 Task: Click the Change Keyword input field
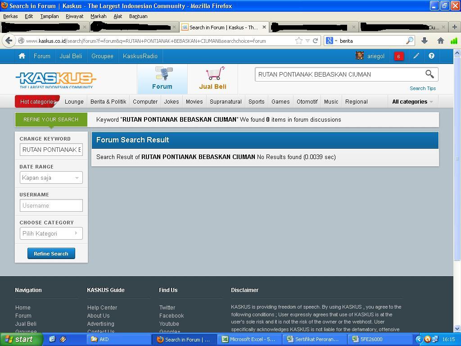coord(51,150)
